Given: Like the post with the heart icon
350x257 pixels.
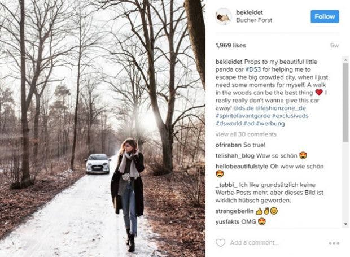Looking at the screenshot, I should click(x=220, y=243).
